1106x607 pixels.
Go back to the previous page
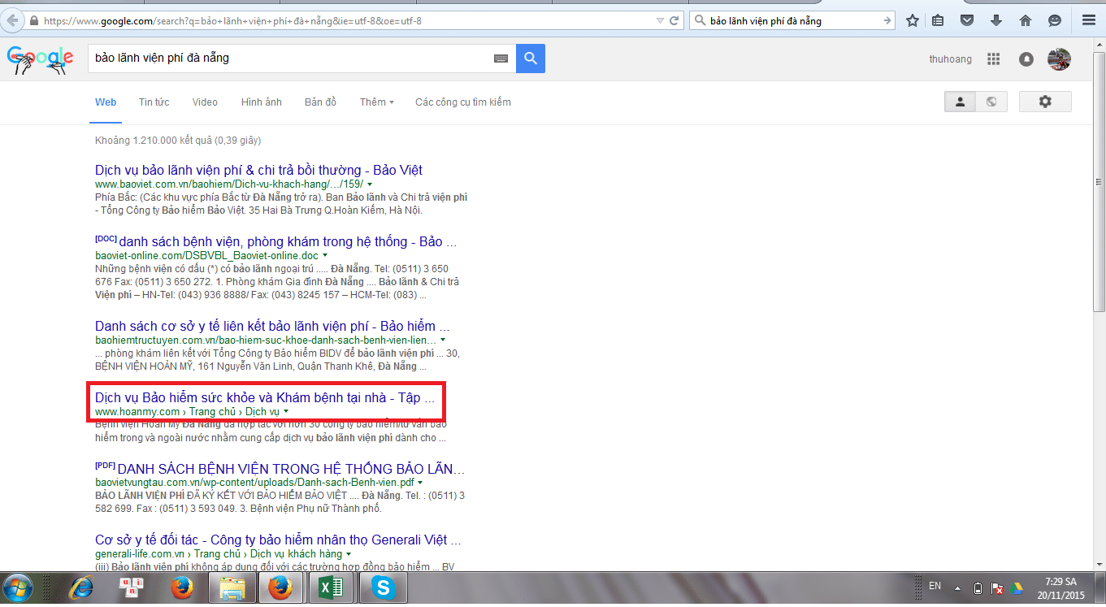tap(12, 20)
